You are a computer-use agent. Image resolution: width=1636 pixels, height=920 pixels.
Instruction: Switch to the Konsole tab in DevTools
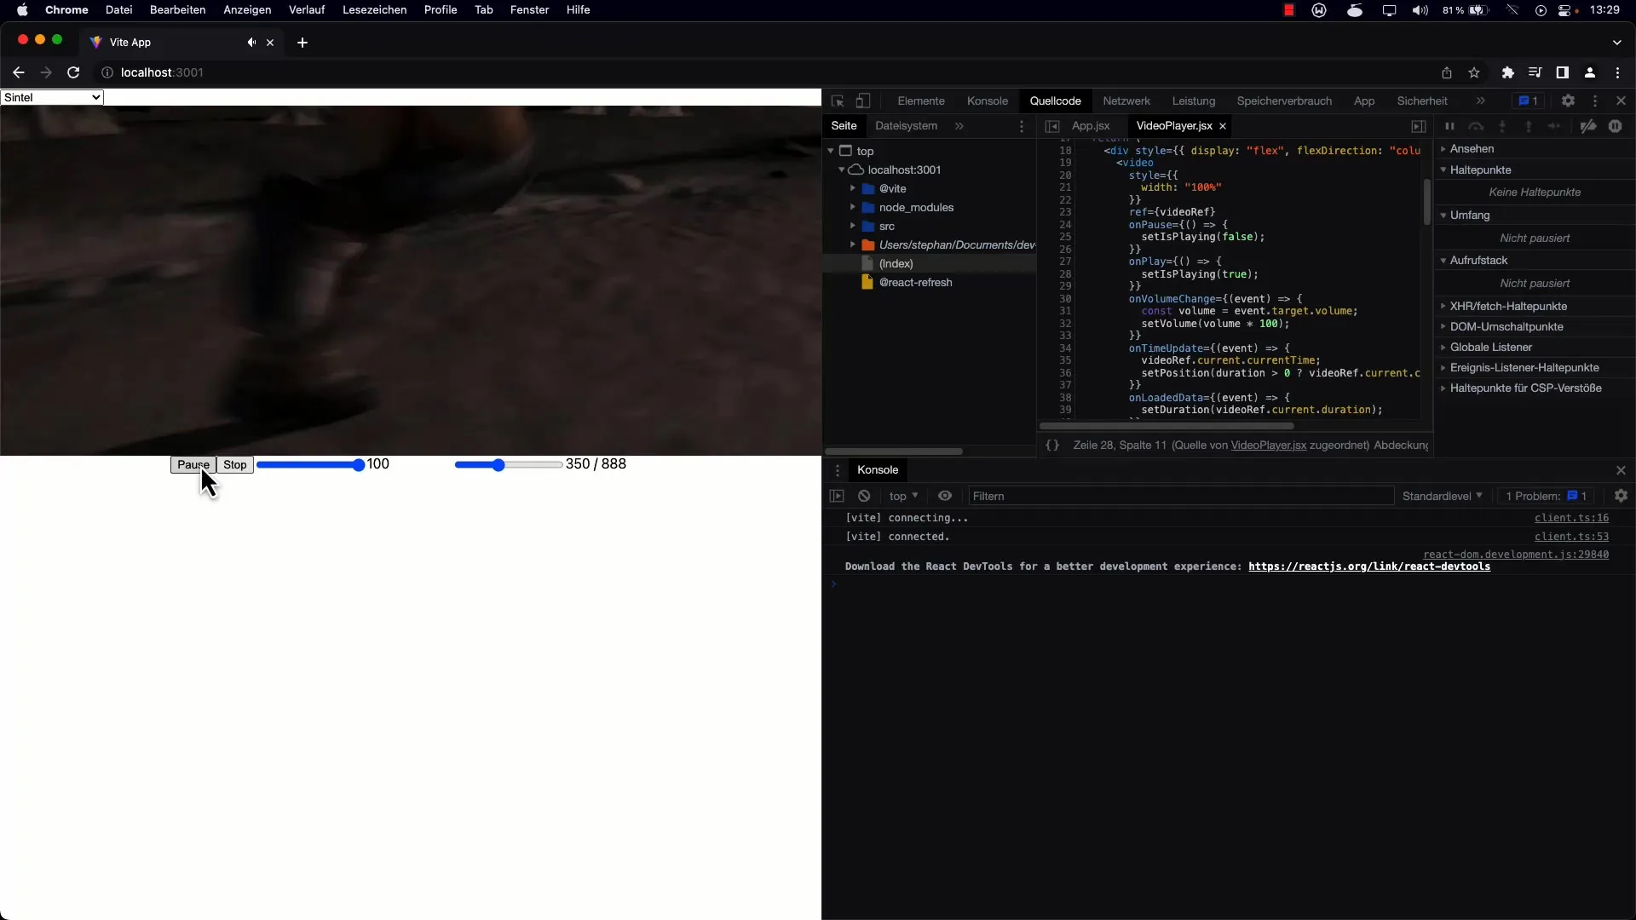pos(985,101)
